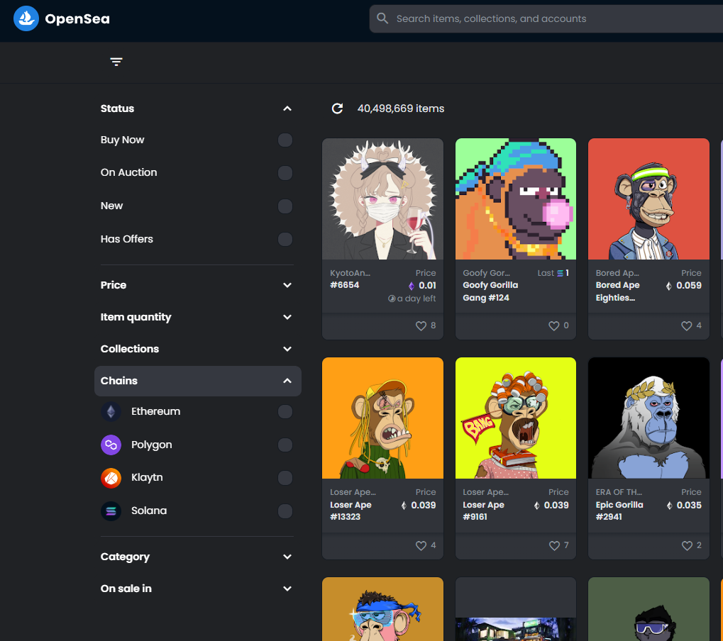Click ETH icon beside Epic Gorilla 0.035

pos(669,506)
